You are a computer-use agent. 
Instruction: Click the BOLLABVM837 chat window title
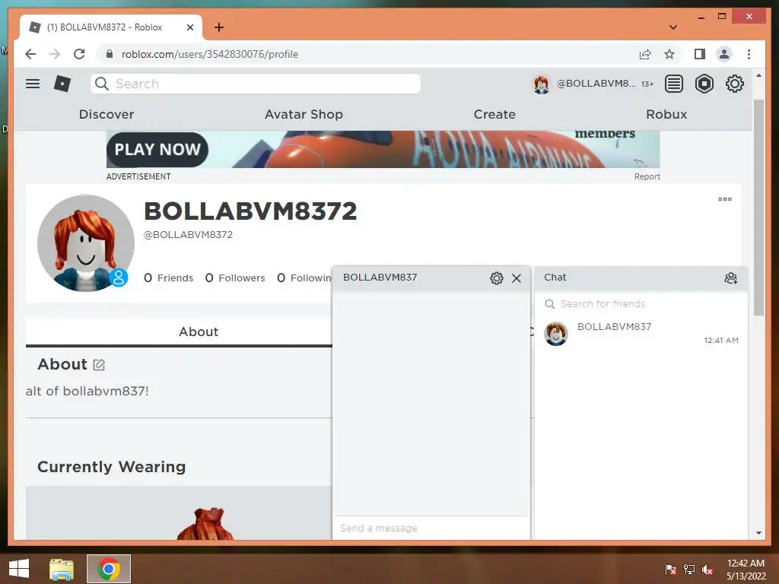tap(380, 278)
